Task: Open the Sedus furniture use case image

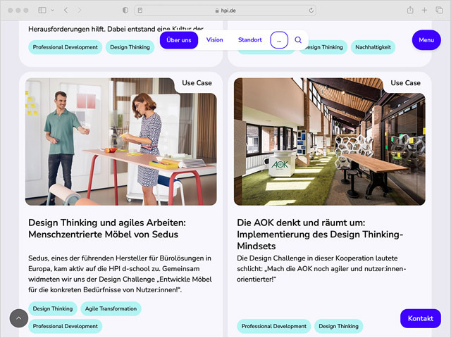Action: point(121,142)
